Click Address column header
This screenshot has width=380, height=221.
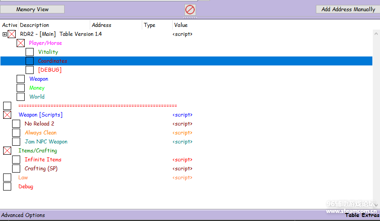tap(116, 25)
